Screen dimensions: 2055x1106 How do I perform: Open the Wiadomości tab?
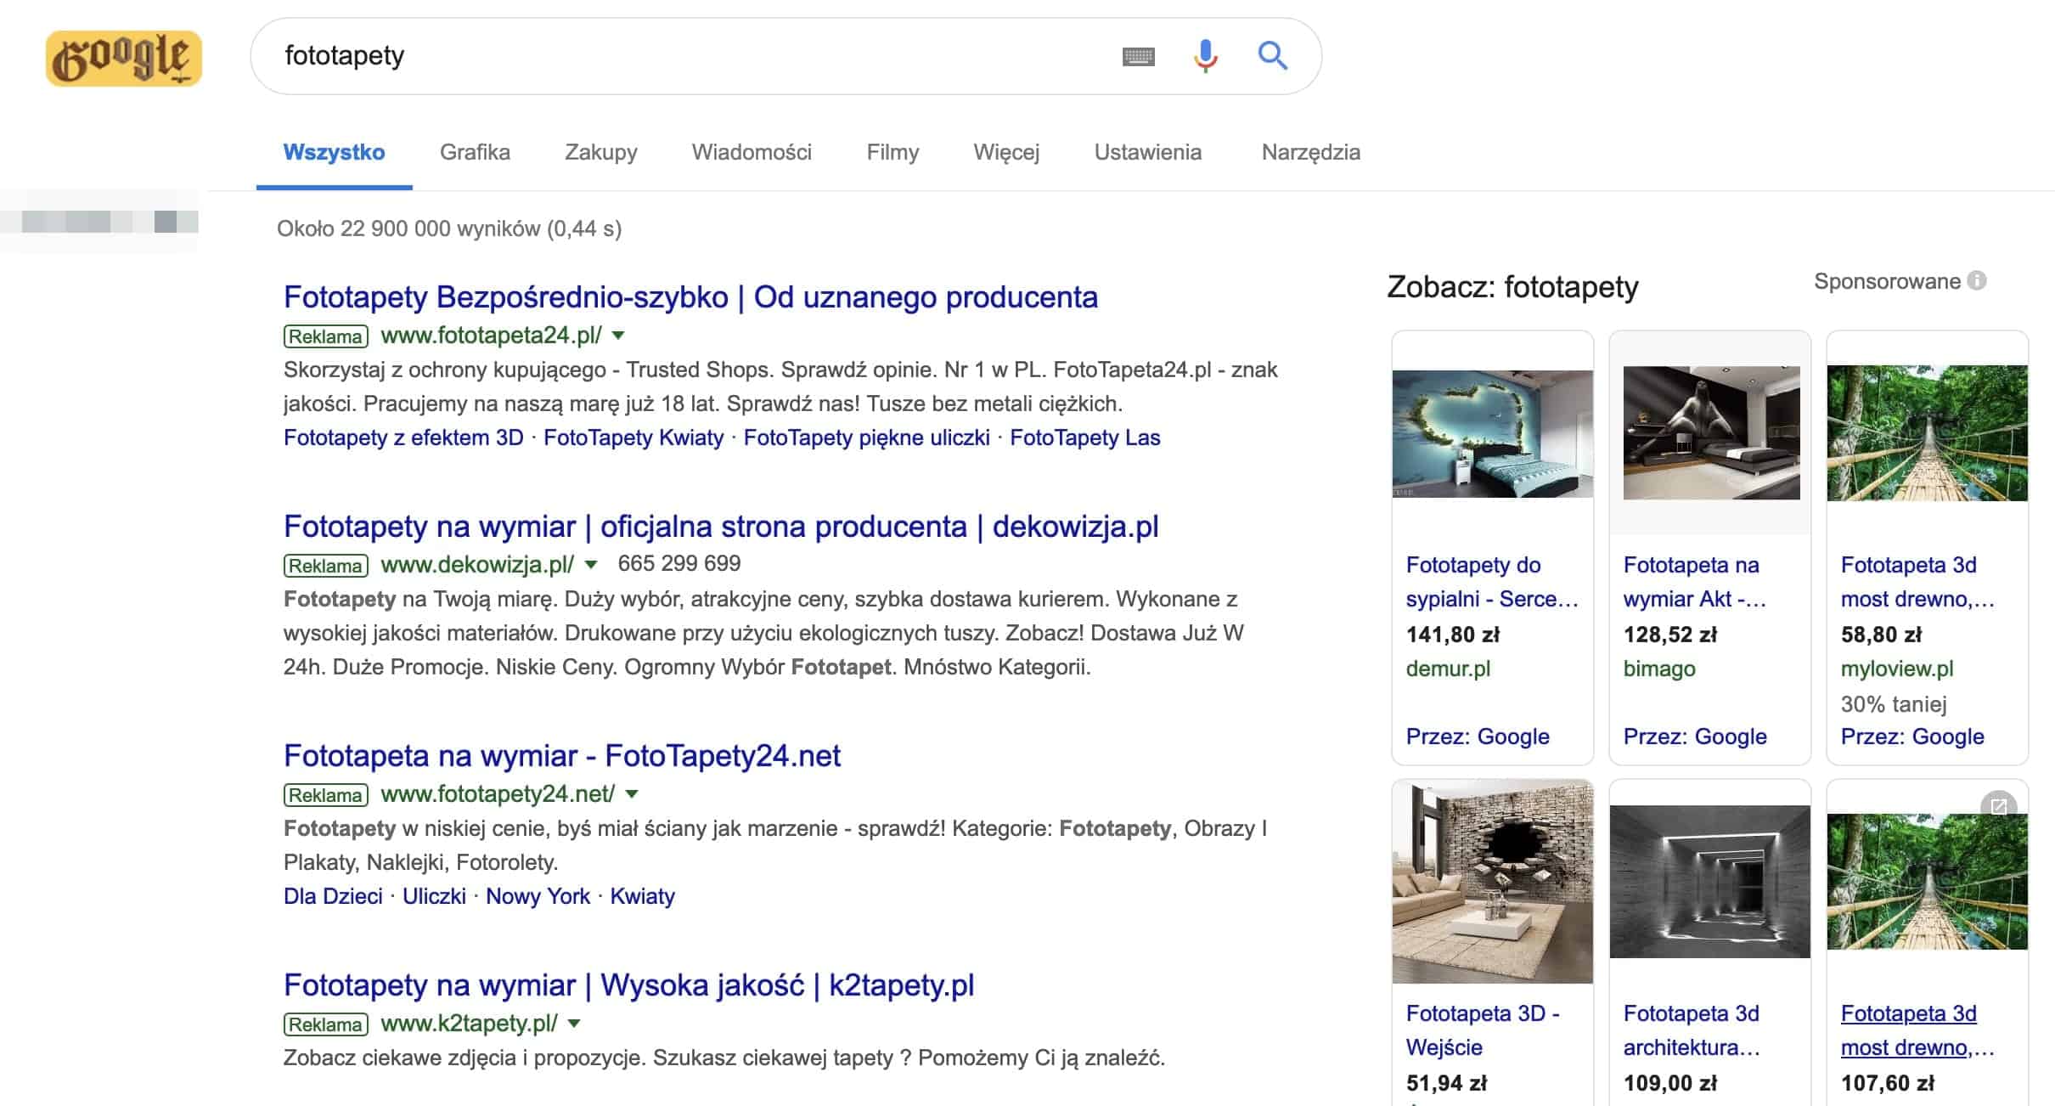point(752,152)
